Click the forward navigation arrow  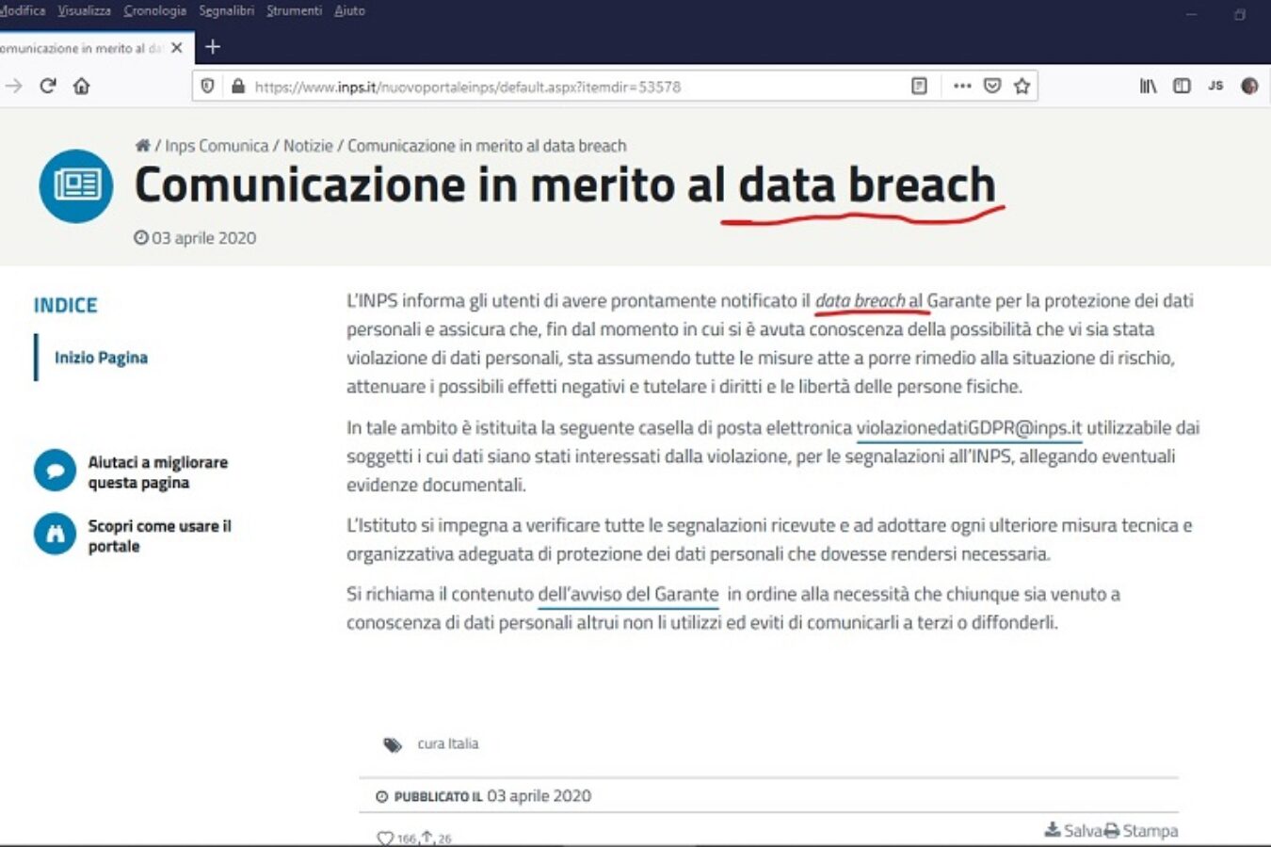13,86
